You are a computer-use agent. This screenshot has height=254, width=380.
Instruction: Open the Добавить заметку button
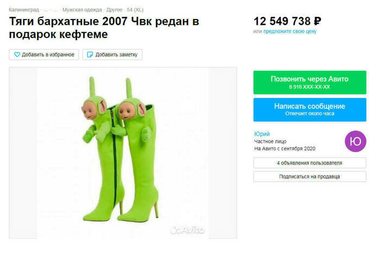point(112,54)
